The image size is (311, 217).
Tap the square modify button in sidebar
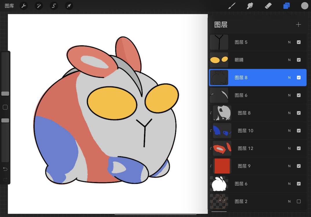point(5,107)
